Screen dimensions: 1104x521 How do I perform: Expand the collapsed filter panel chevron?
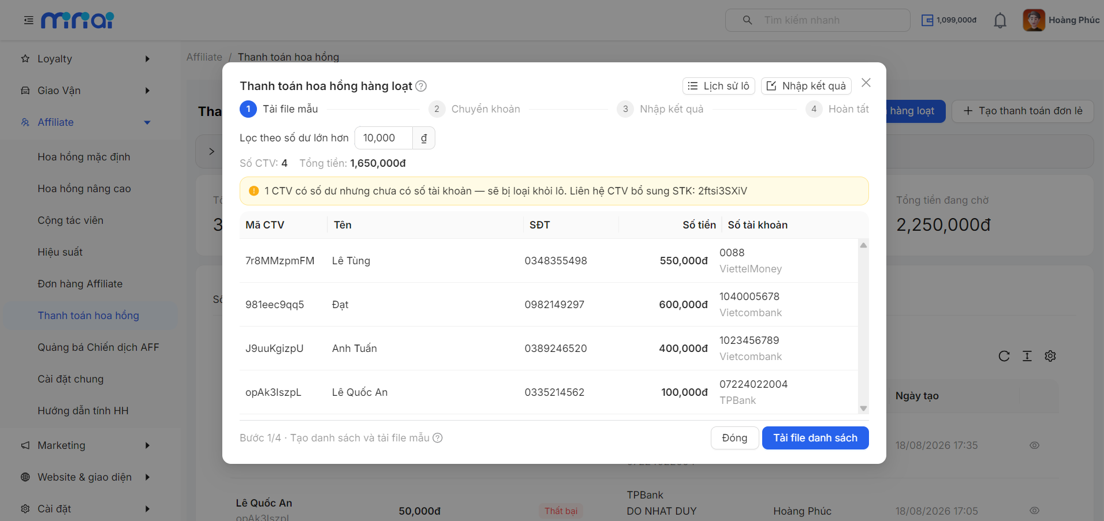pos(211,151)
